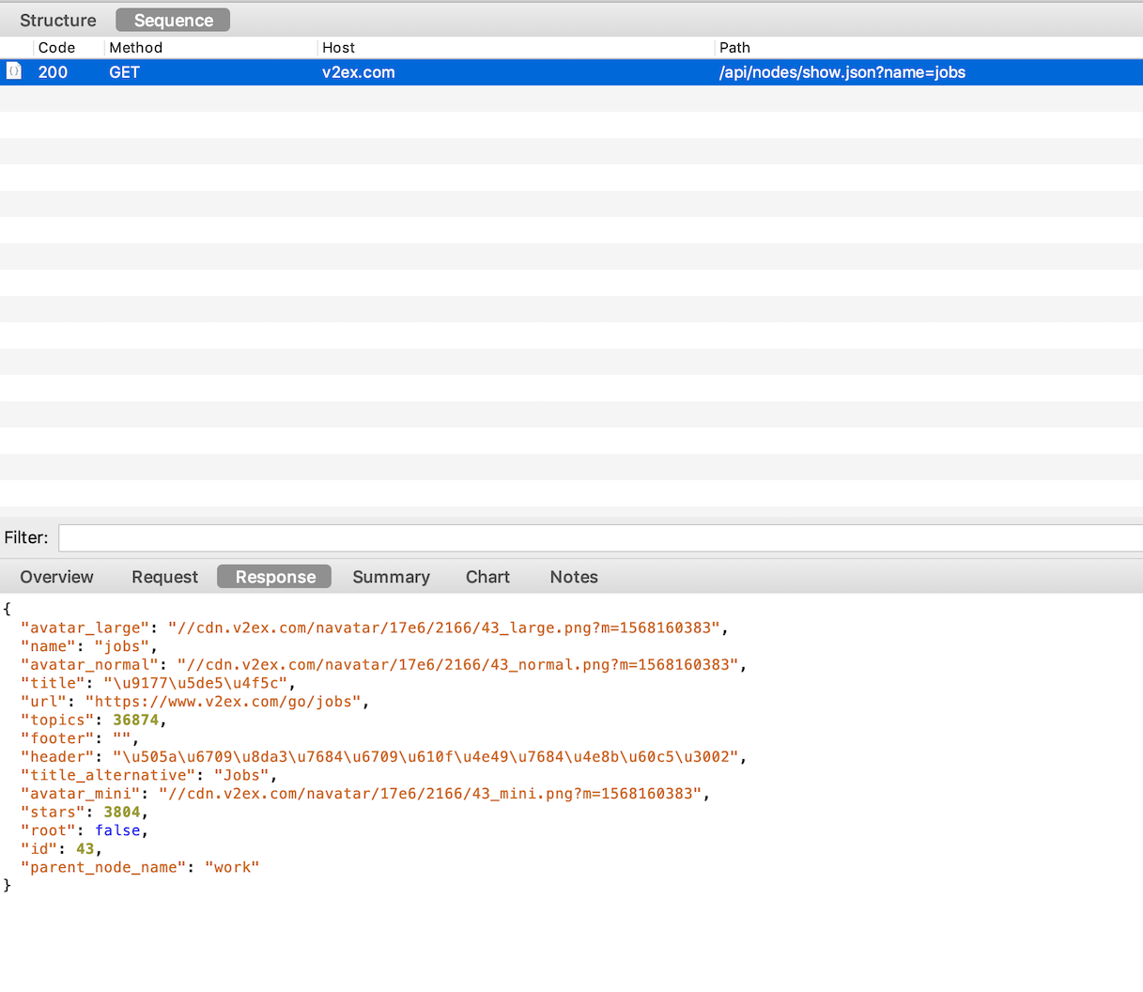The image size is (1143, 992).
Task: Click into the Filter input field
Action: coord(601,537)
